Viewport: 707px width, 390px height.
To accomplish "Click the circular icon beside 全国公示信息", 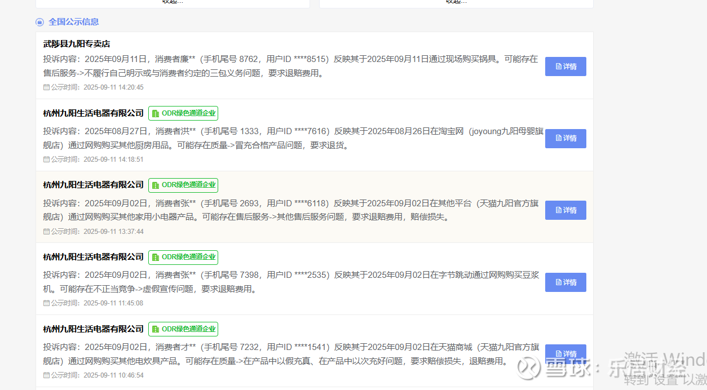I will 39,22.
